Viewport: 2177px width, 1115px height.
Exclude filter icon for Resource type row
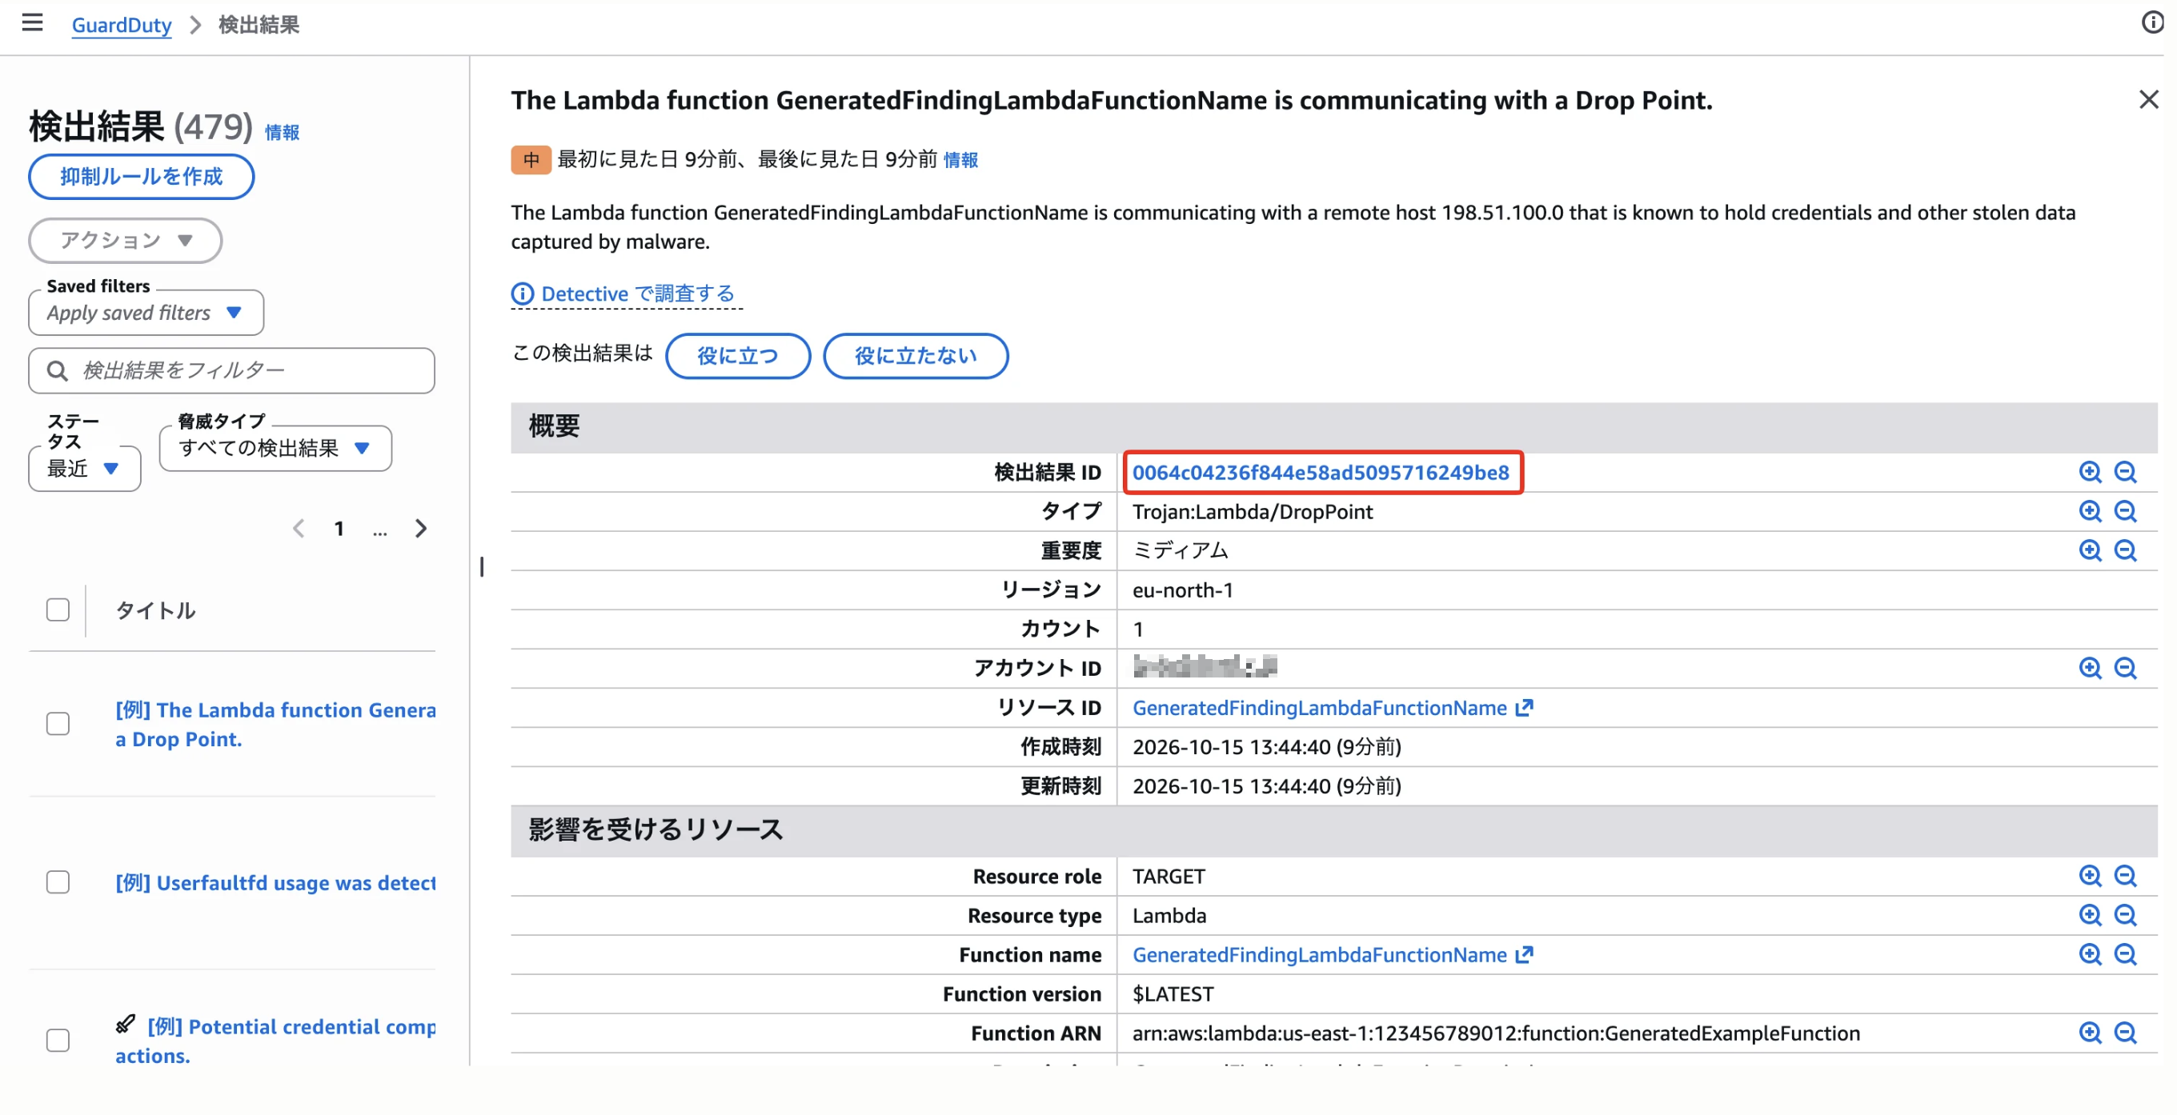point(2126,915)
